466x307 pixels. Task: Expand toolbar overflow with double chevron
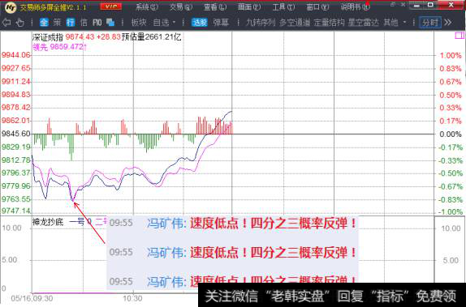pyautogui.click(x=448, y=23)
